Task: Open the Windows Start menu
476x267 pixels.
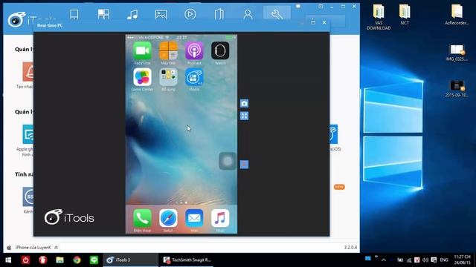Action: click(8, 260)
